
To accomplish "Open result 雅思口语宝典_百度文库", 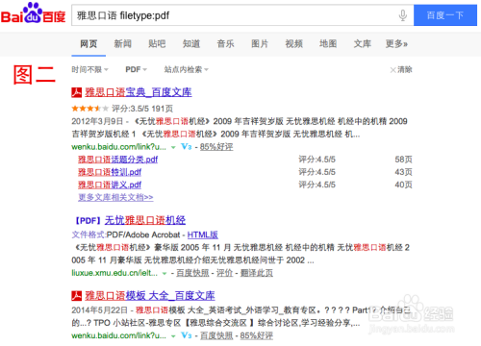I will [139, 92].
